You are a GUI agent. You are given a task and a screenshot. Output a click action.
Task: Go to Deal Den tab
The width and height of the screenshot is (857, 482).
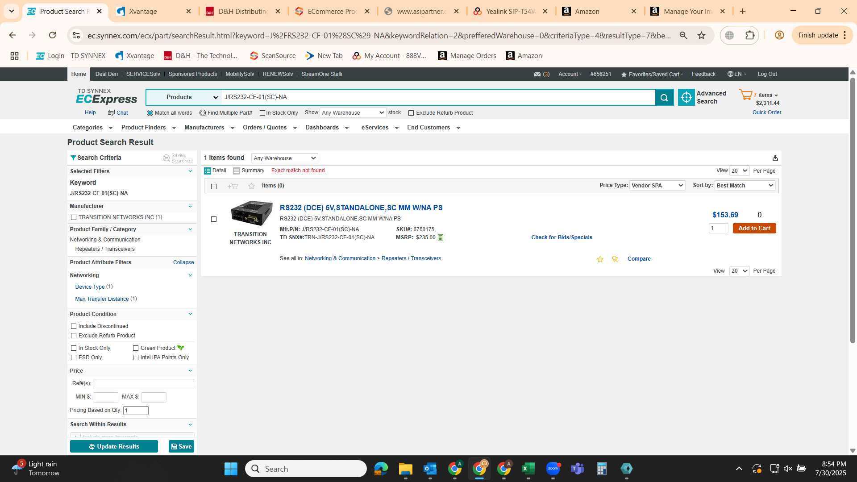click(107, 74)
